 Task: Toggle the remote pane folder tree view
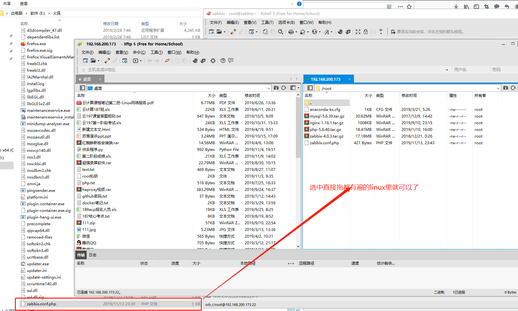tap(310, 88)
